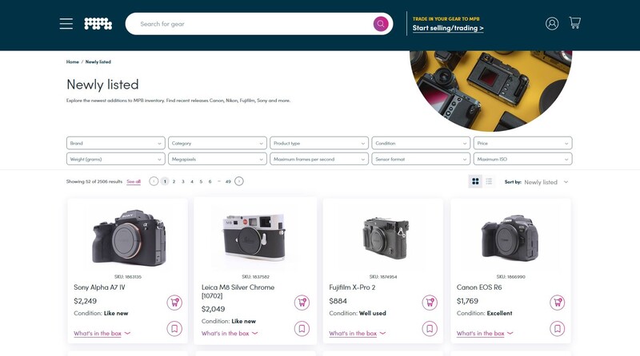Image resolution: width=640 pixels, height=356 pixels.
Task: Open Sort by Newly listed dropdown
Action: pyautogui.click(x=546, y=182)
